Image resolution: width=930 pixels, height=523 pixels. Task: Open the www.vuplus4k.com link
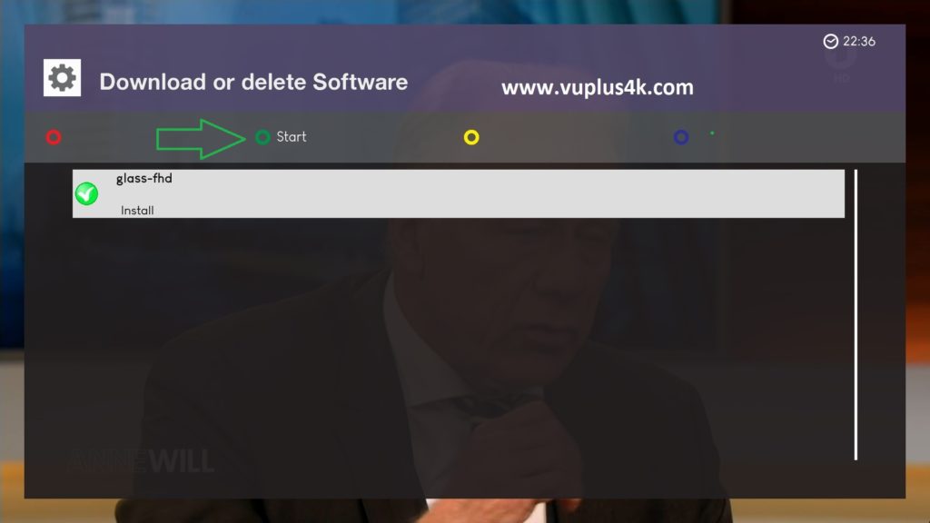(x=598, y=88)
